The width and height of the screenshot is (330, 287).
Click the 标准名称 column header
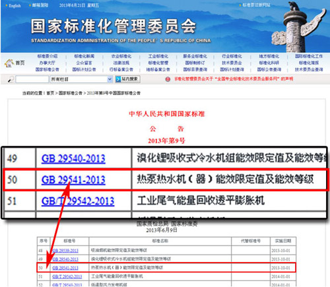point(160,241)
